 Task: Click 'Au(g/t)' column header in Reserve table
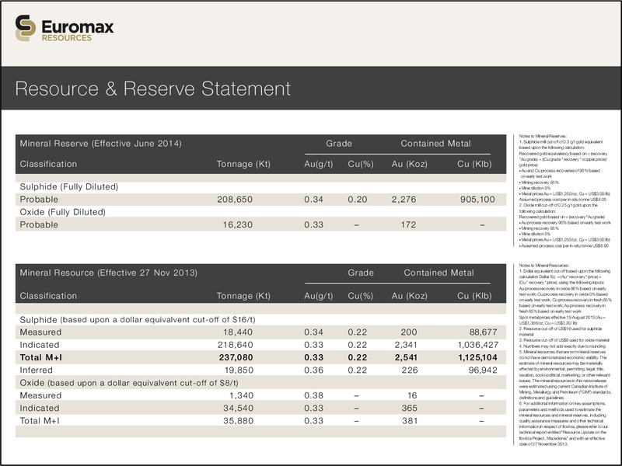[319, 164]
